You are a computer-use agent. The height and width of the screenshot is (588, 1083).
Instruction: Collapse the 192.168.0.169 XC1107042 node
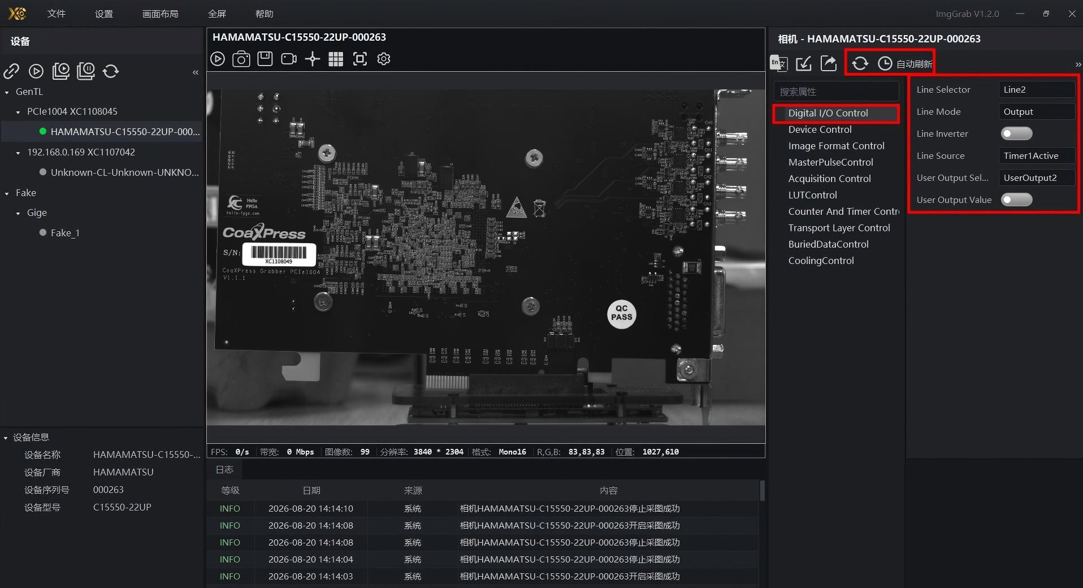tap(18, 153)
